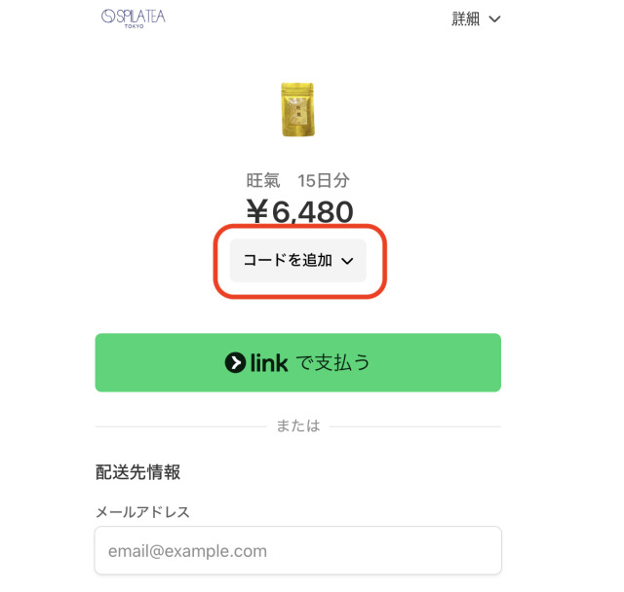This screenshot has width=624, height=592.
Task: Click the small TOKYO text under logo
Action: point(135,26)
